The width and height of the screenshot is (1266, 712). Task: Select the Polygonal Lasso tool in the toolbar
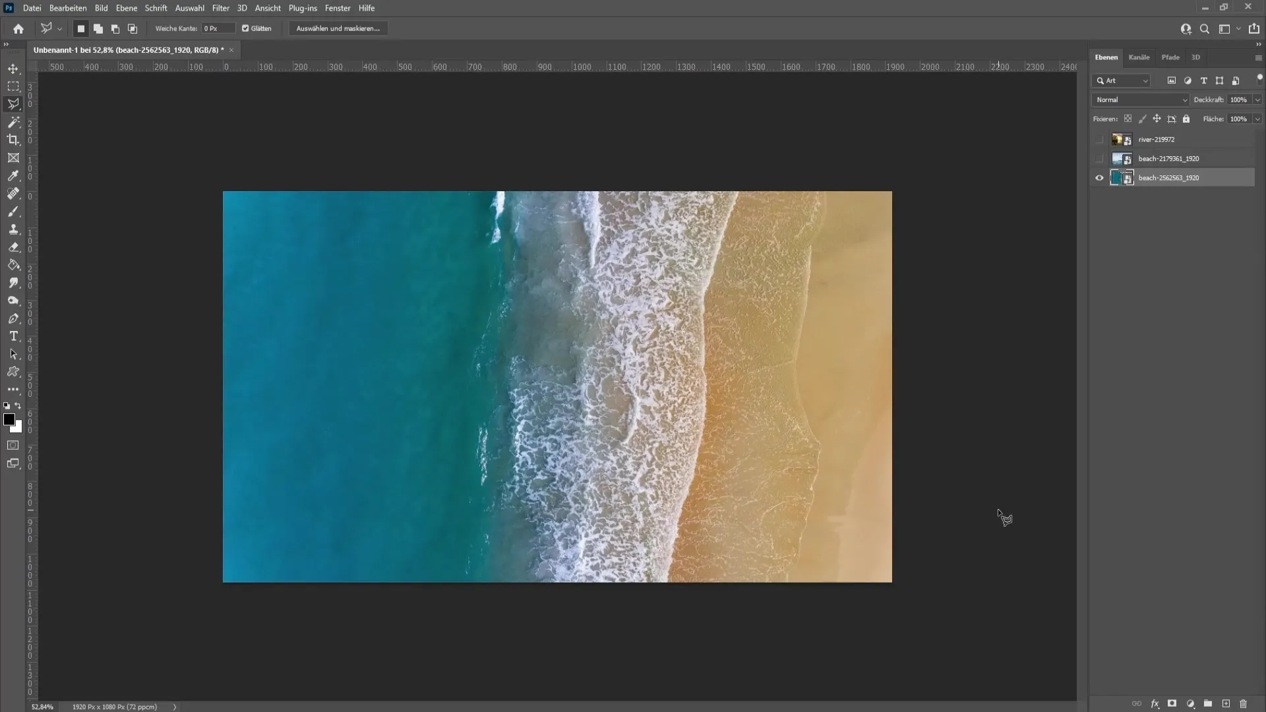pos(13,104)
